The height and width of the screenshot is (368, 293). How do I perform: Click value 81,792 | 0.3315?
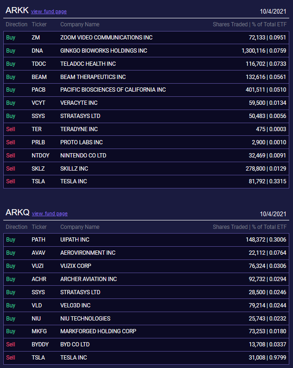268,181
